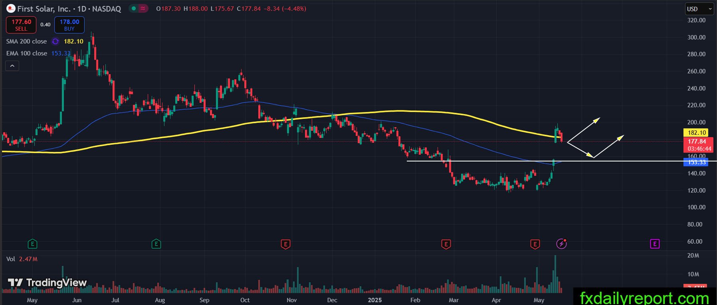Click the pink wave data-mode icon

coord(143,8)
